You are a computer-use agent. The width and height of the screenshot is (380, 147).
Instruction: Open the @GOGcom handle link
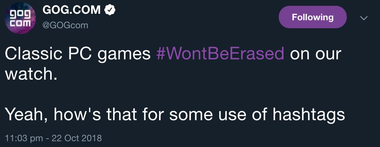click(65, 26)
